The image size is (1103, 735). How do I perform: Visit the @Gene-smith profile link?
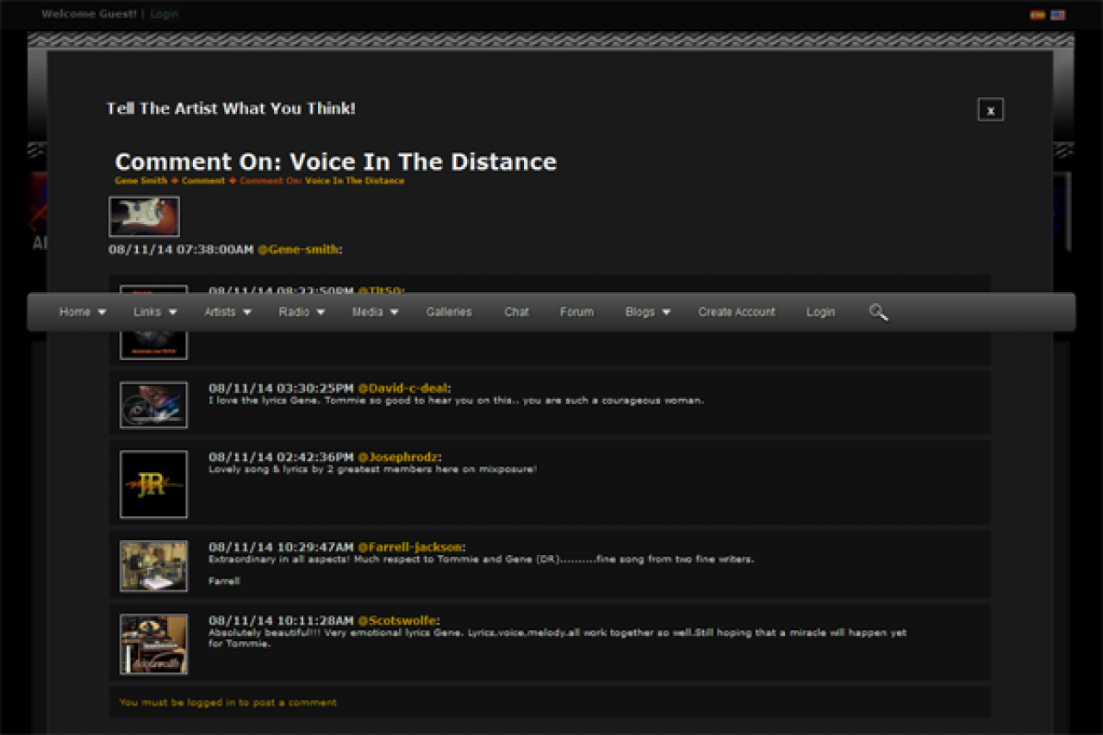pyautogui.click(x=298, y=249)
